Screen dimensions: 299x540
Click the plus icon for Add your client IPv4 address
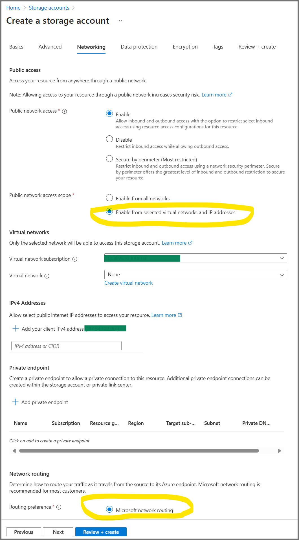click(x=16, y=329)
